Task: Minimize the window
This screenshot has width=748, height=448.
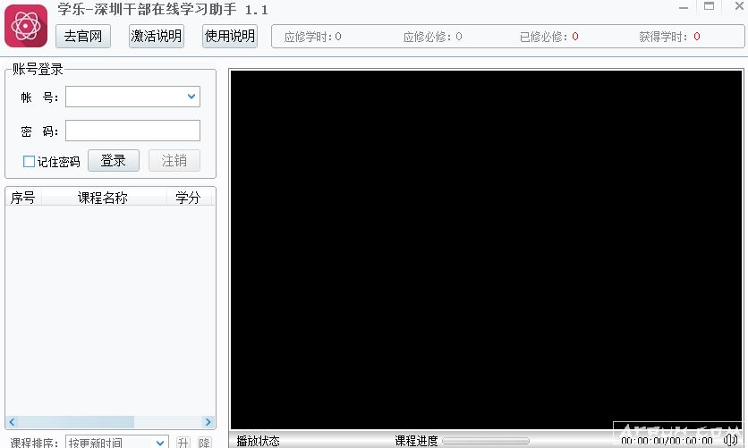Action: point(684,8)
